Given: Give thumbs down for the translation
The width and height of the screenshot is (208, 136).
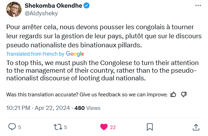Looking at the screenshot, I should tap(184, 95).
